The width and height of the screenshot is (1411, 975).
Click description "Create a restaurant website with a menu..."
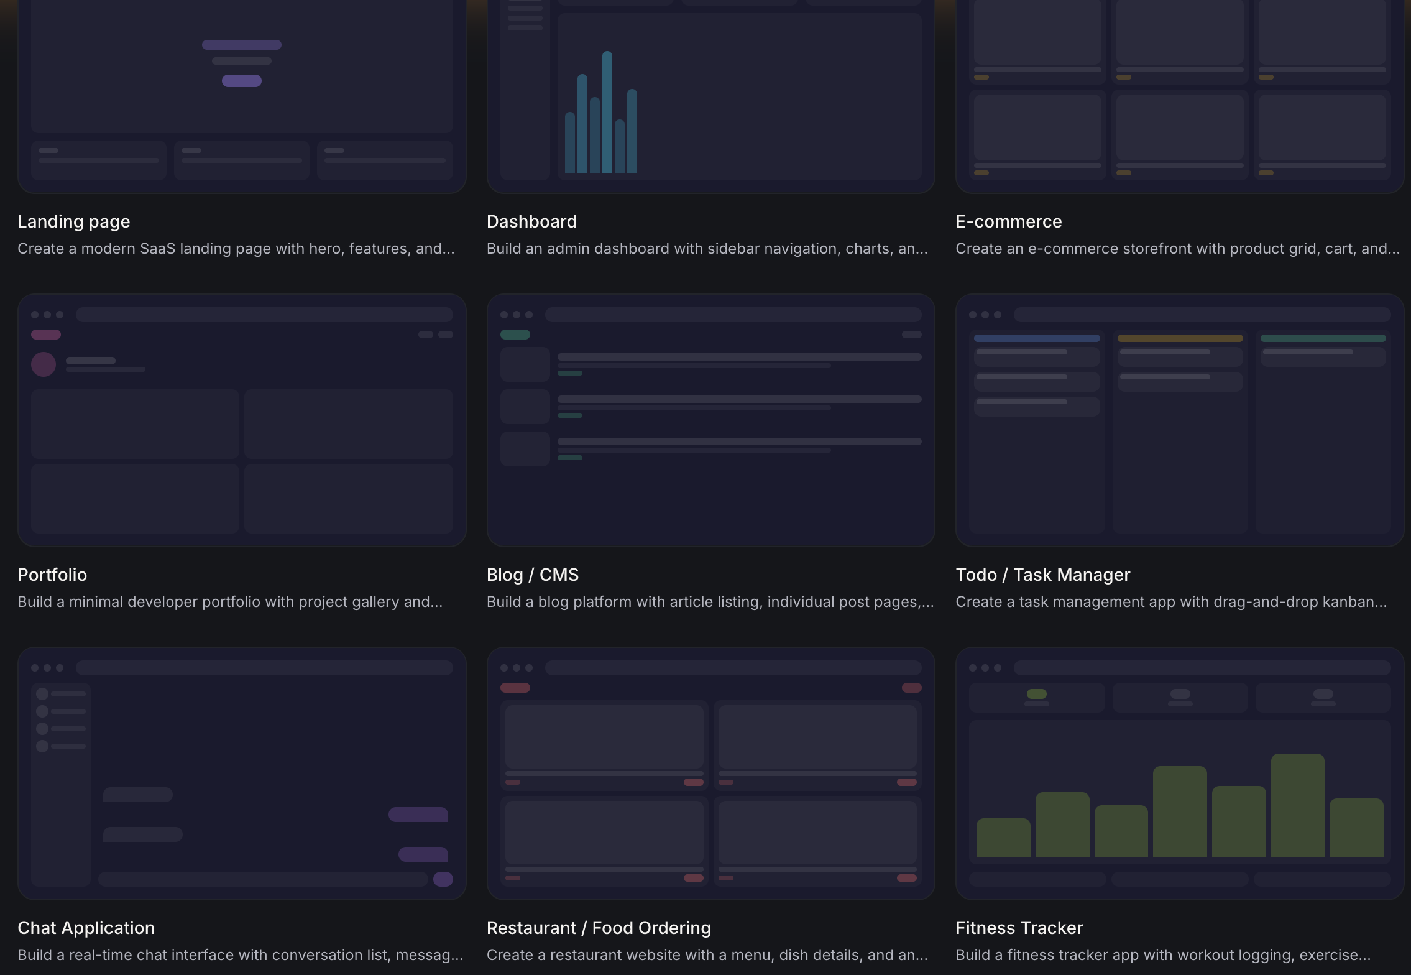pos(707,955)
